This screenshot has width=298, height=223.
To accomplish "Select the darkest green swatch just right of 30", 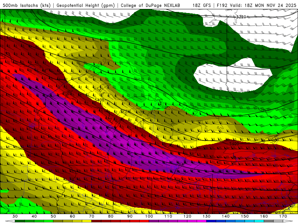I will click(x=20, y=221).
